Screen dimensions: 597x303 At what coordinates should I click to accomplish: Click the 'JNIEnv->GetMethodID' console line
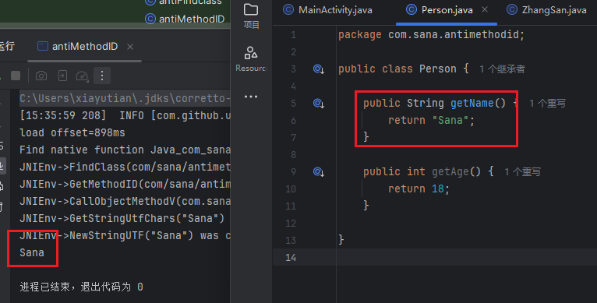pyautogui.click(x=125, y=184)
